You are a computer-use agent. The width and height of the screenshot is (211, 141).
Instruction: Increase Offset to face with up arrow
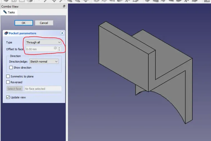pos(59,48)
